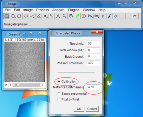Enable the Pixel by Pixel checkbox
The image size is (143, 117).
coord(59,99)
